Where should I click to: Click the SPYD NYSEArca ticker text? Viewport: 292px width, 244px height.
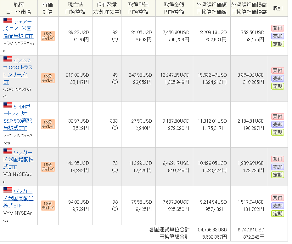(x=18, y=139)
